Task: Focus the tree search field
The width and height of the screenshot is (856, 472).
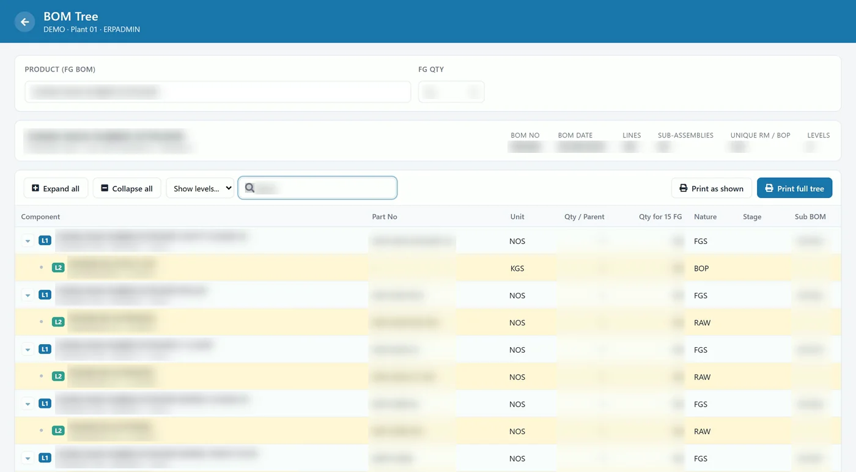Action: [x=317, y=188]
